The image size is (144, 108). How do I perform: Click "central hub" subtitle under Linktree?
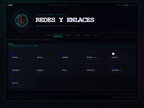(65, 59)
